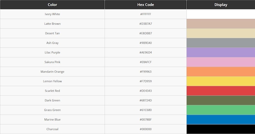Select the Marine Blue color name
Viewport: 255px width, 134px height.
tap(52, 120)
